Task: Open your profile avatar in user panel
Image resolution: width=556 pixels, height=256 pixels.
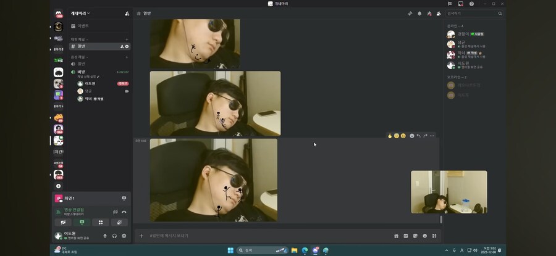Action: (59, 236)
